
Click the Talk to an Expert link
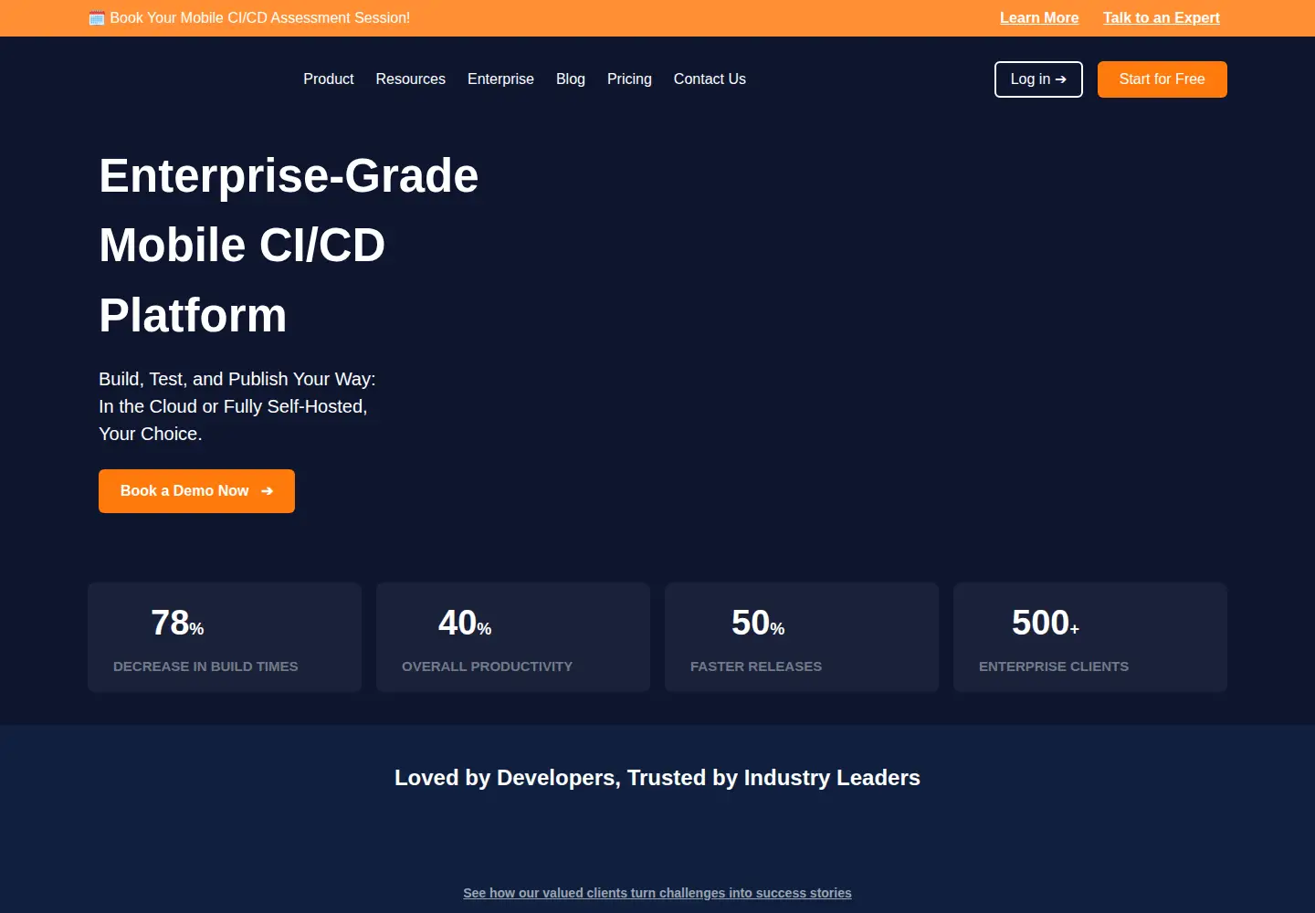coord(1162,18)
